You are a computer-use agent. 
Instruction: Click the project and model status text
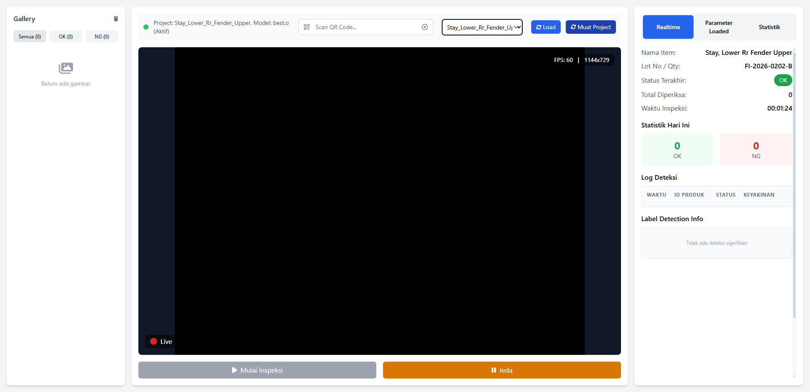click(221, 27)
